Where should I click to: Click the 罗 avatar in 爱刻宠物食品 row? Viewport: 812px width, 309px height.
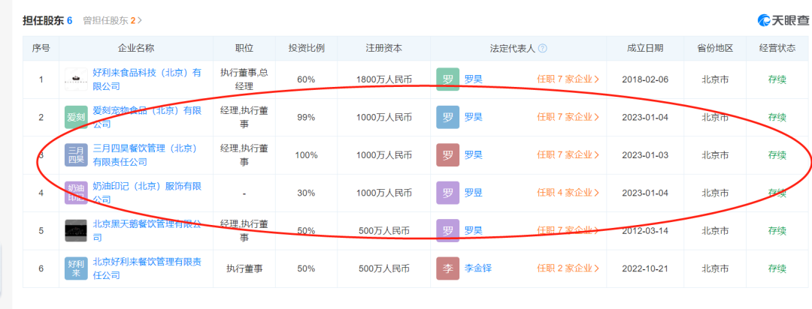click(x=447, y=117)
